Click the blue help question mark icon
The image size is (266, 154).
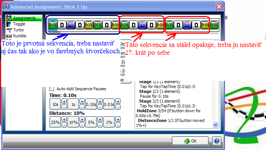216,141
